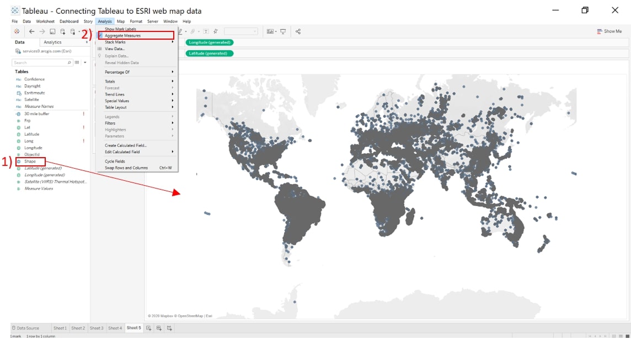Click the search magnifier in Data pane
This screenshot has height=339, width=631.
click(69, 63)
